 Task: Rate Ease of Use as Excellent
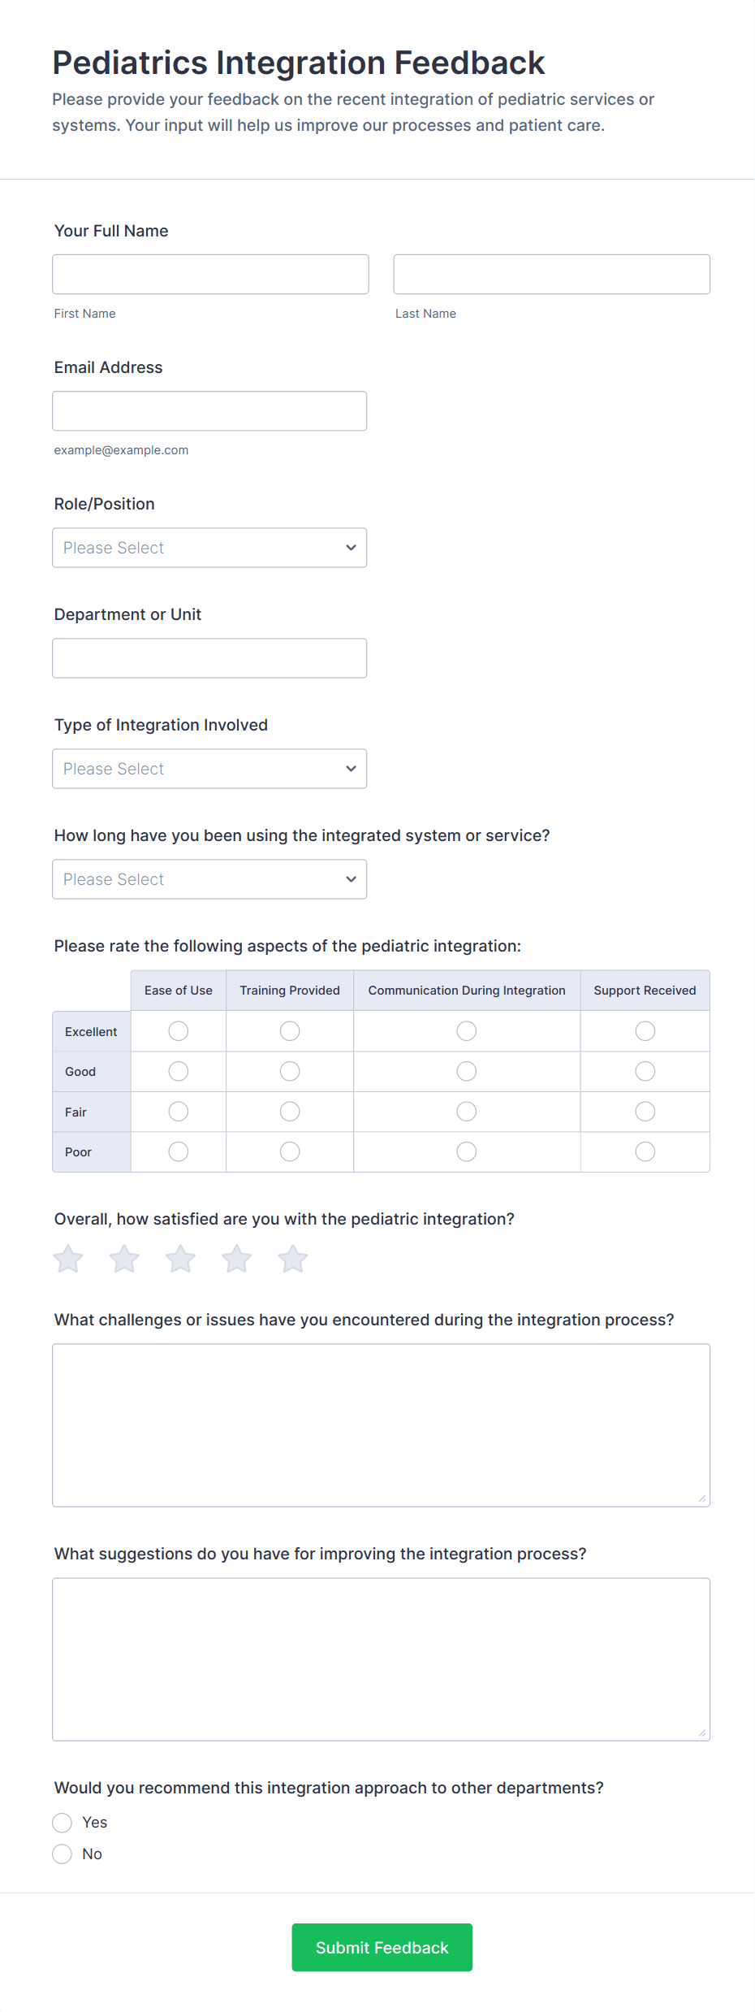click(179, 1031)
